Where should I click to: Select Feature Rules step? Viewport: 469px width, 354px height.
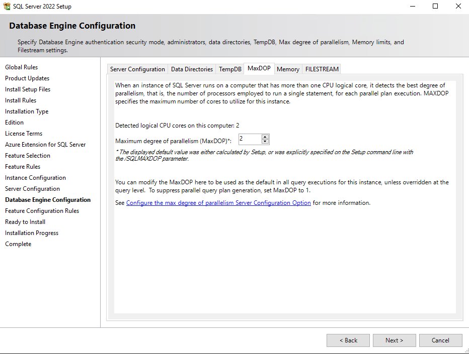(x=23, y=167)
